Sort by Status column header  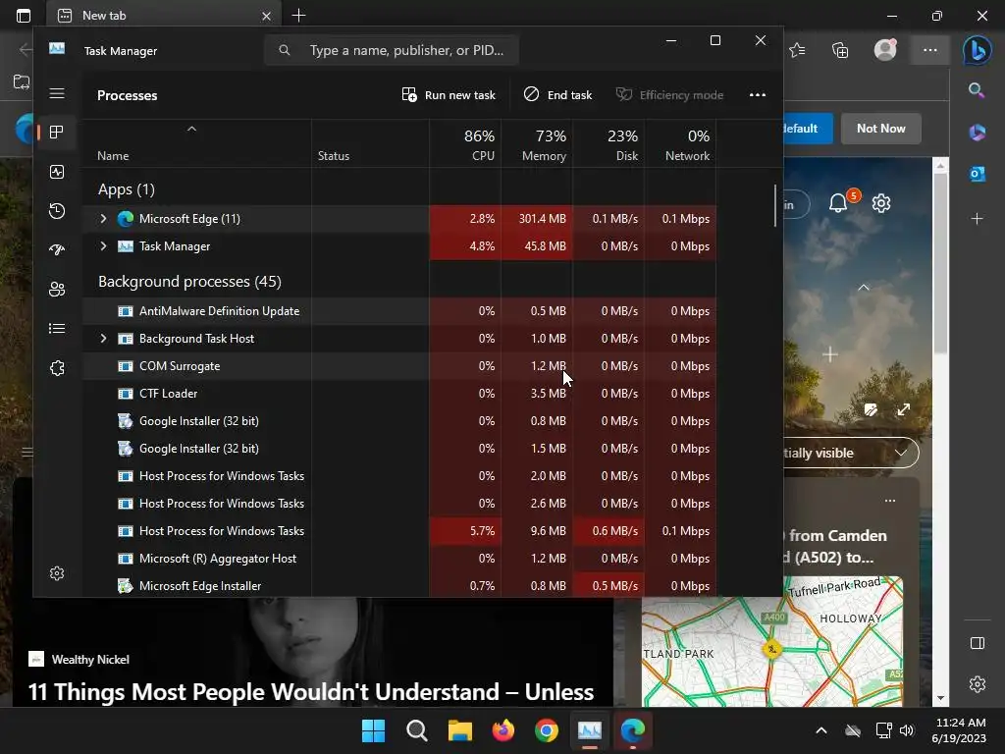tap(370, 144)
